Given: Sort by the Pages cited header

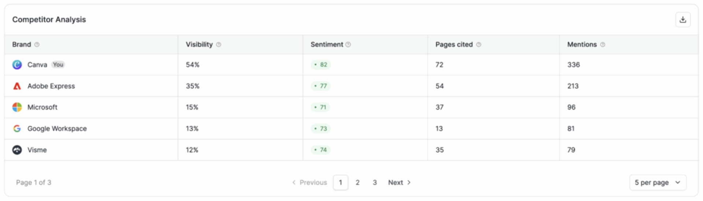Looking at the screenshot, I should (x=454, y=45).
